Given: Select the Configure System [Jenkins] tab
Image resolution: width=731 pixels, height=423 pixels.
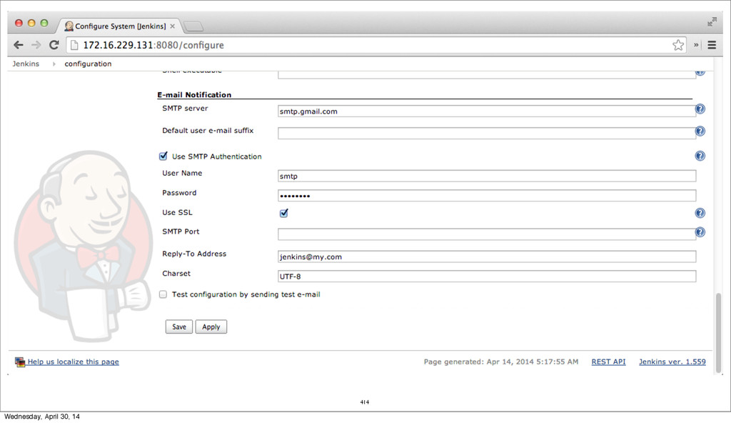Looking at the screenshot, I should tap(119, 26).
